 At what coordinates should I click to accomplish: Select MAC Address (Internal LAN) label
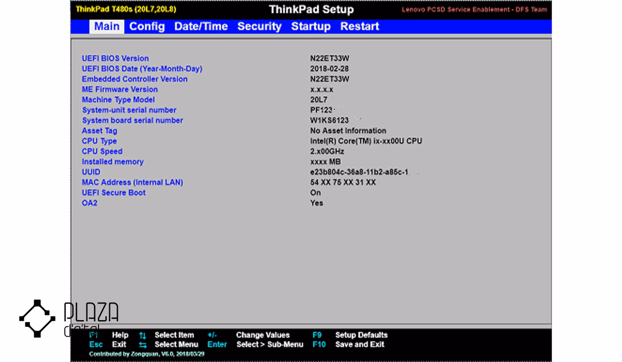(x=132, y=183)
